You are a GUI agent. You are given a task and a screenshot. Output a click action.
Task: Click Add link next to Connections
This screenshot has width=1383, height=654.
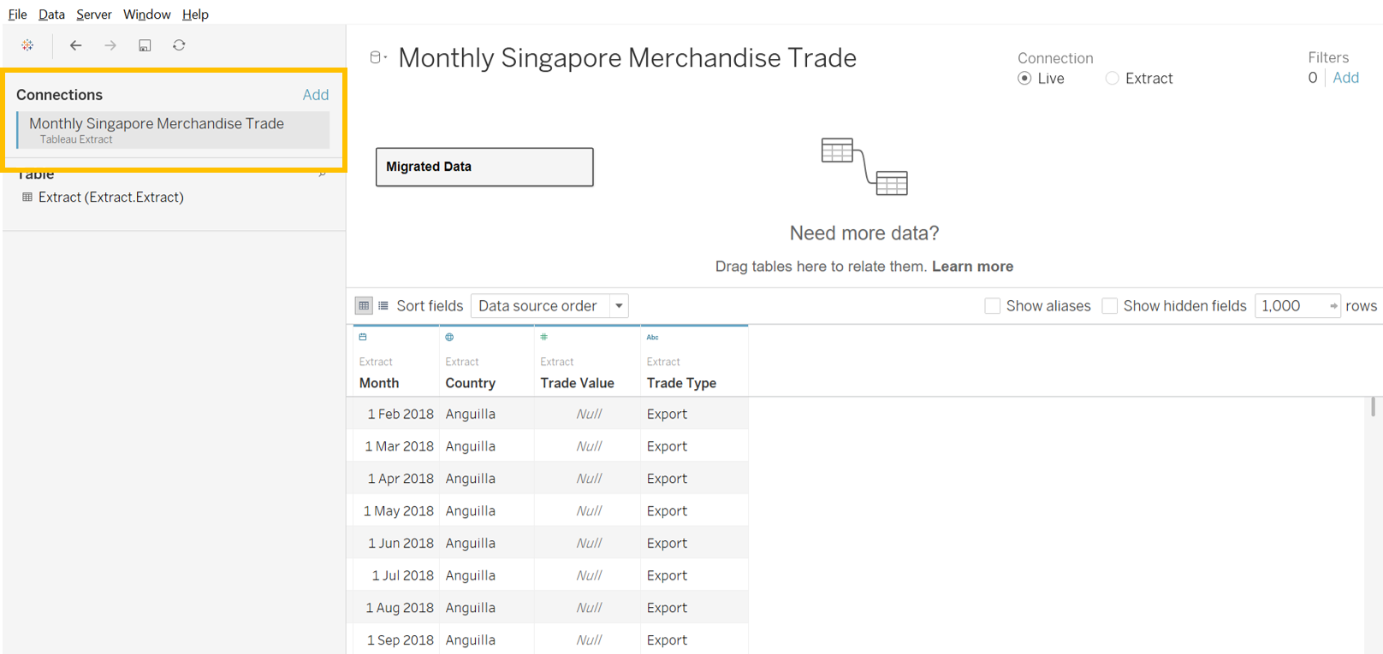coord(315,95)
